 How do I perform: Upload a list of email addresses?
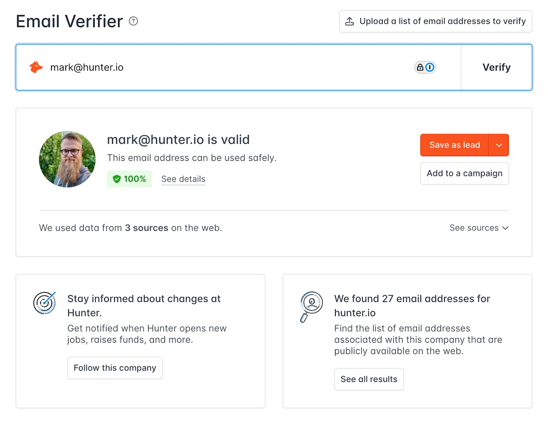pyautogui.click(x=442, y=21)
